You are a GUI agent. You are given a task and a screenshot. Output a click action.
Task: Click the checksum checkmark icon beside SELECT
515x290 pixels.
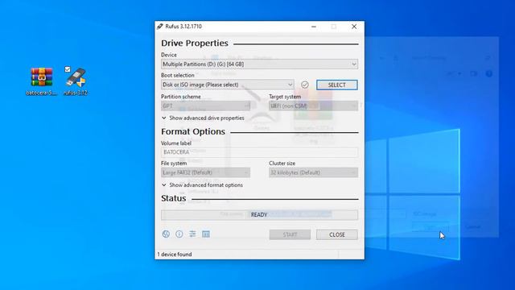point(305,85)
